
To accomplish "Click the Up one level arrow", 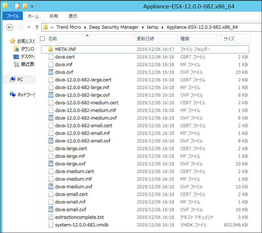I will (x=37, y=27).
